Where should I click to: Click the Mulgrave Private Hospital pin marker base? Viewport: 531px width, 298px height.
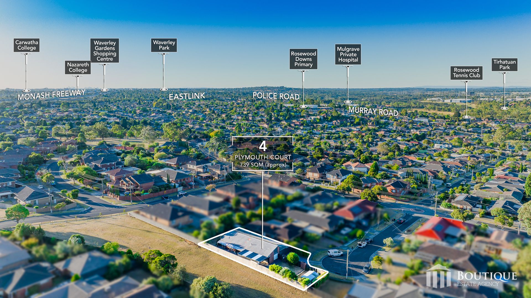[x=348, y=102]
